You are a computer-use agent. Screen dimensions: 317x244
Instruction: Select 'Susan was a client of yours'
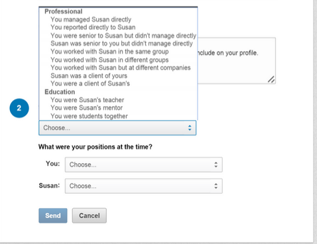point(118,76)
